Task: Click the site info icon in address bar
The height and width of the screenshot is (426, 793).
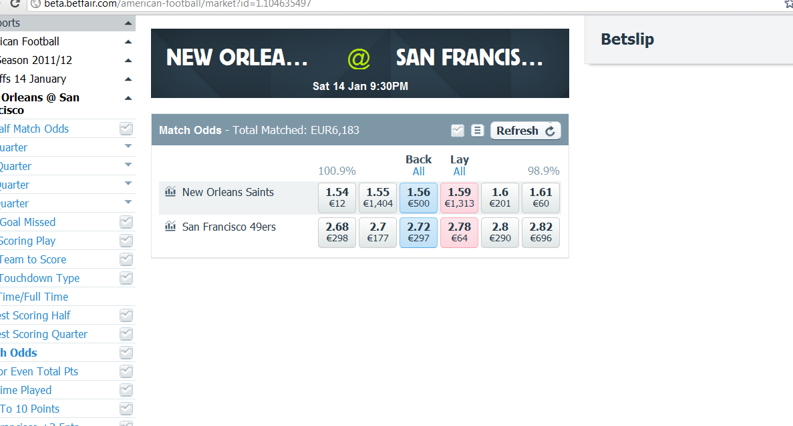Action: [35, 4]
